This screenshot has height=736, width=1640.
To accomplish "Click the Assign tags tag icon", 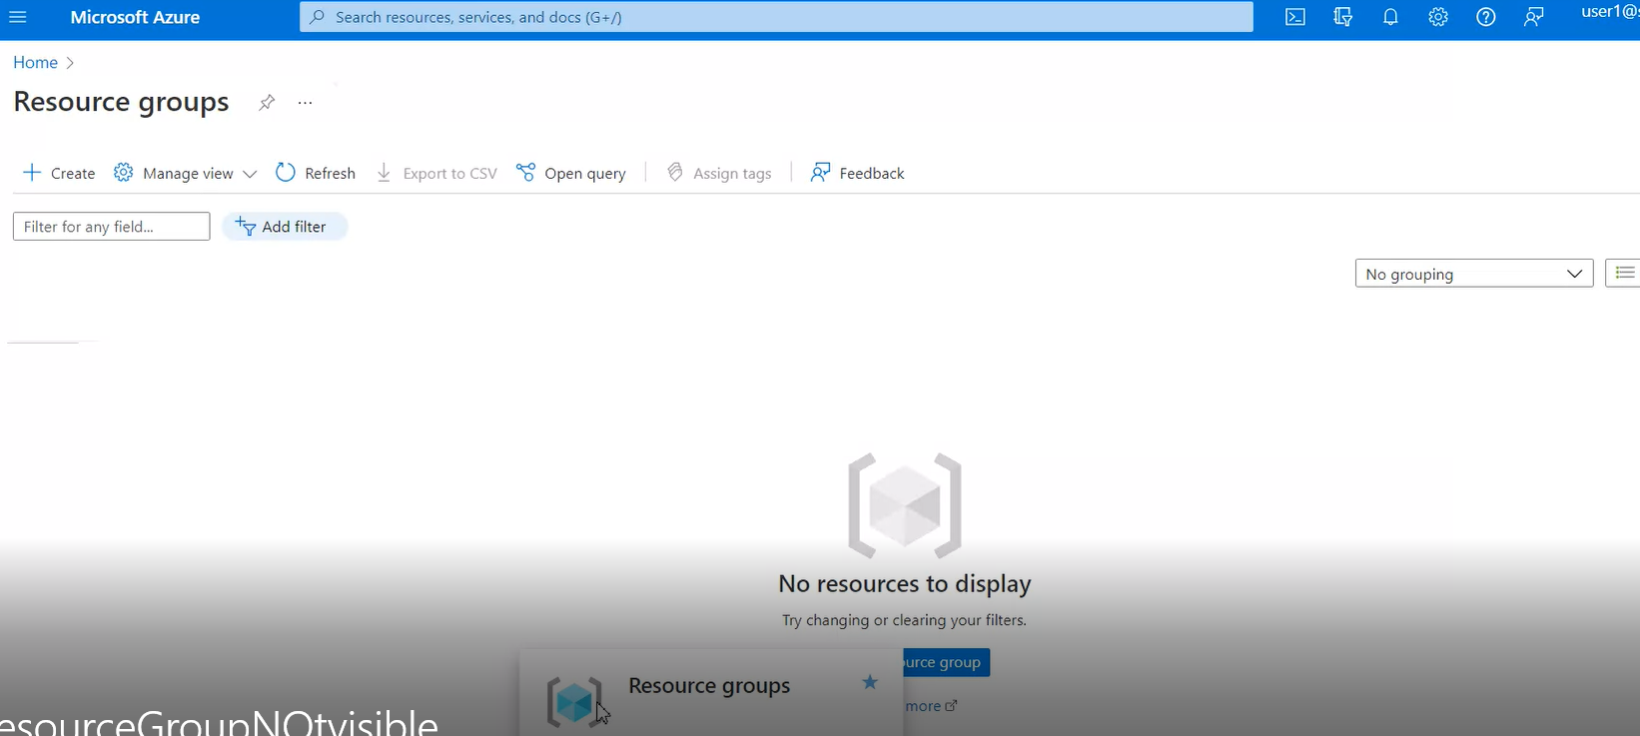I will 675,172.
